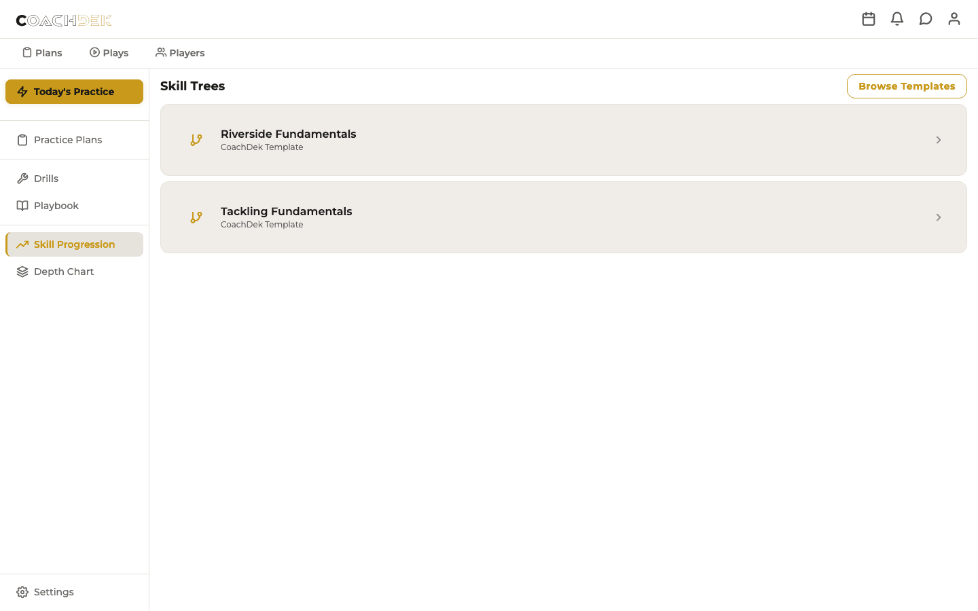Open the Settings gear in sidebar
978x611 pixels.
(x=21, y=591)
